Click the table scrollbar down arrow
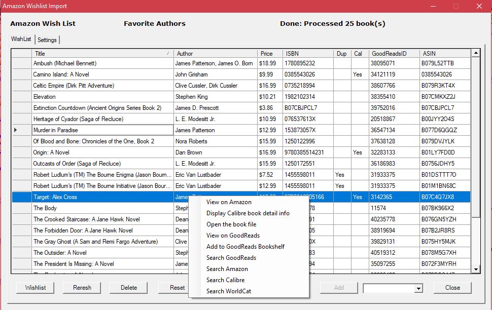492x310 pixels. pyautogui.click(x=476, y=269)
